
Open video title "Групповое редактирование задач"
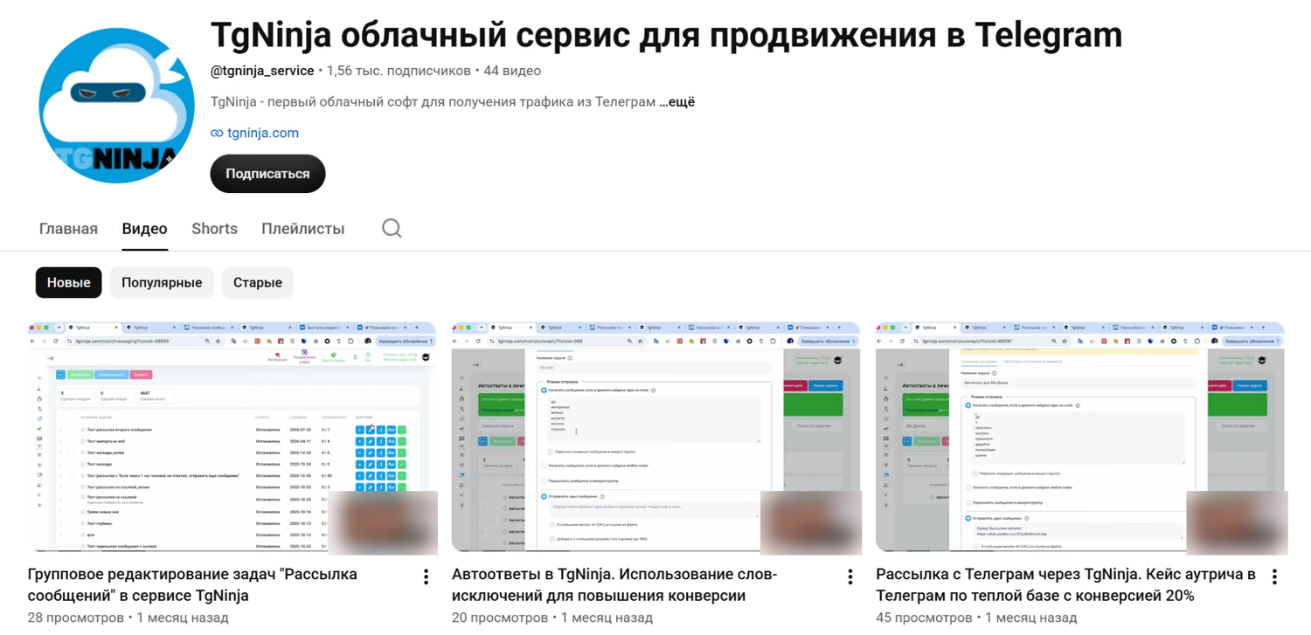(192, 585)
